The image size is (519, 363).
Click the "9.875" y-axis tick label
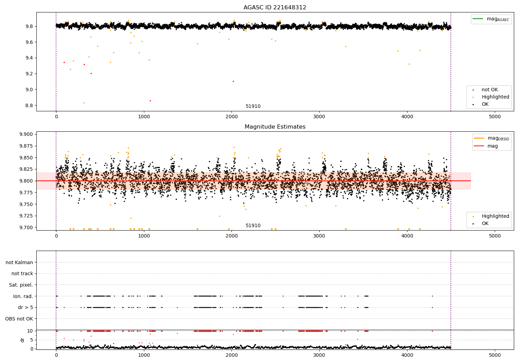[x=26, y=146]
